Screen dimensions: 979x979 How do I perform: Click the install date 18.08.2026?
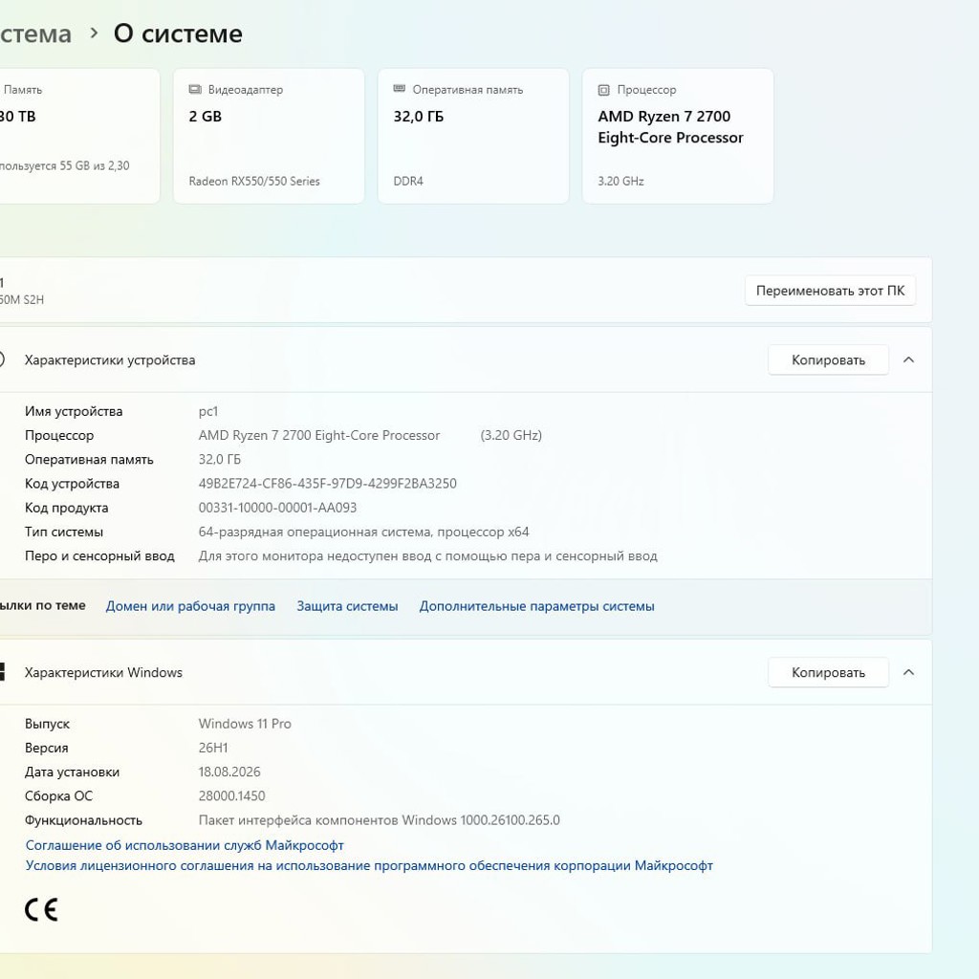tap(229, 772)
